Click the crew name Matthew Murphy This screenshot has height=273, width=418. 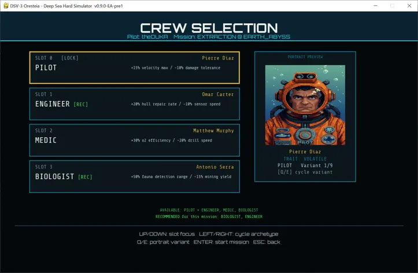213,131
